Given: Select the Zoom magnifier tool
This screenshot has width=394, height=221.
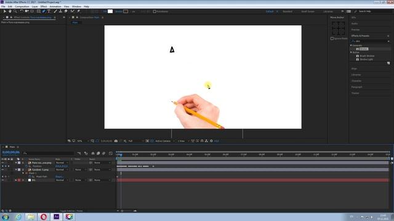Looking at the screenshot, I should 15,11.
